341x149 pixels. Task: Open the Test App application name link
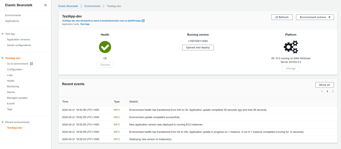pos(85,24)
